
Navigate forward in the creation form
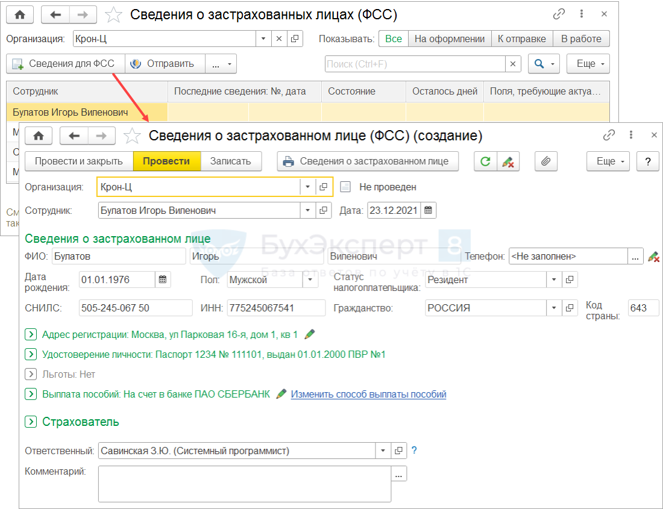[x=101, y=136]
